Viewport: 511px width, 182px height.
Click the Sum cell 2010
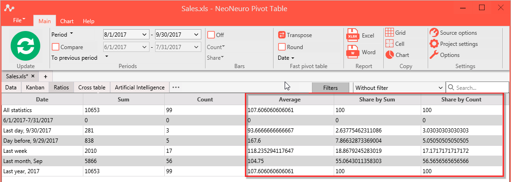(124, 151)
